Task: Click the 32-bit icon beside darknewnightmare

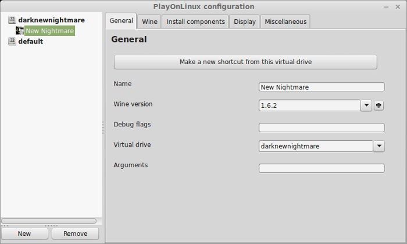Action: [x=12, y=20]
